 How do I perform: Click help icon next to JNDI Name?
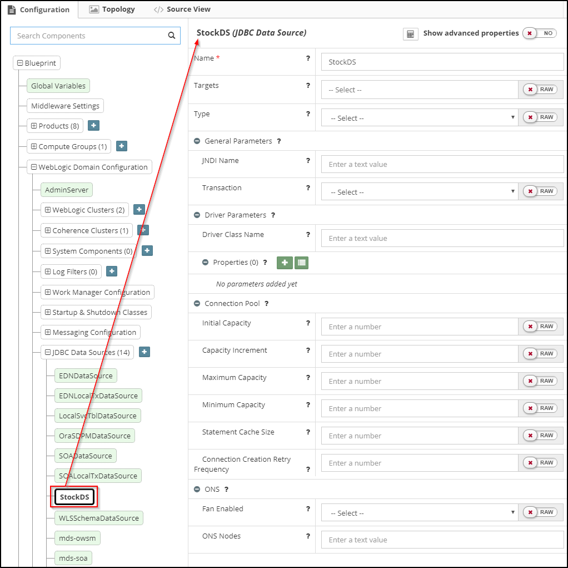[308, 161]
